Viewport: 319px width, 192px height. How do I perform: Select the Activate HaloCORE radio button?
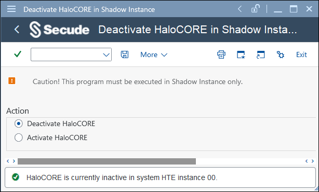[19, 138]
